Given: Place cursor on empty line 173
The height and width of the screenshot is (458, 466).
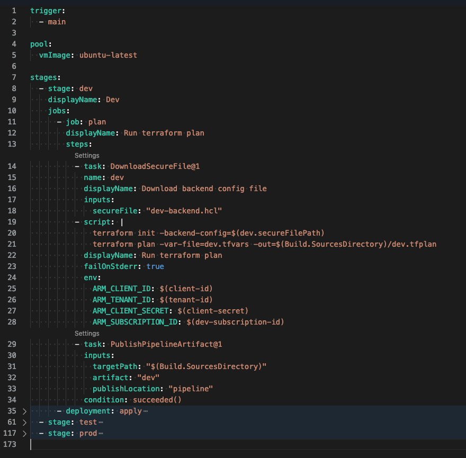Looking at the screenshot, I should point(159,445).
